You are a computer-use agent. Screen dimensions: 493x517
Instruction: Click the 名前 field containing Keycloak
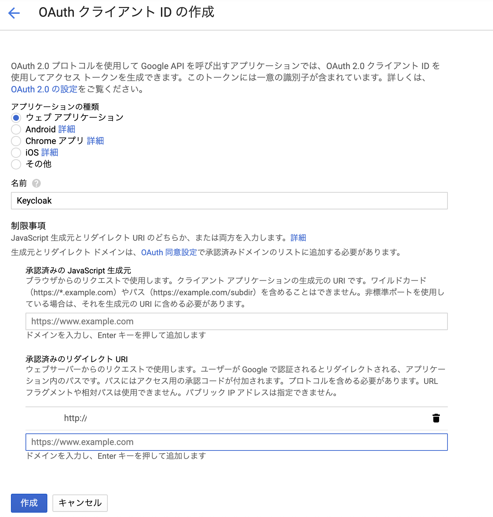coord(229,201)
